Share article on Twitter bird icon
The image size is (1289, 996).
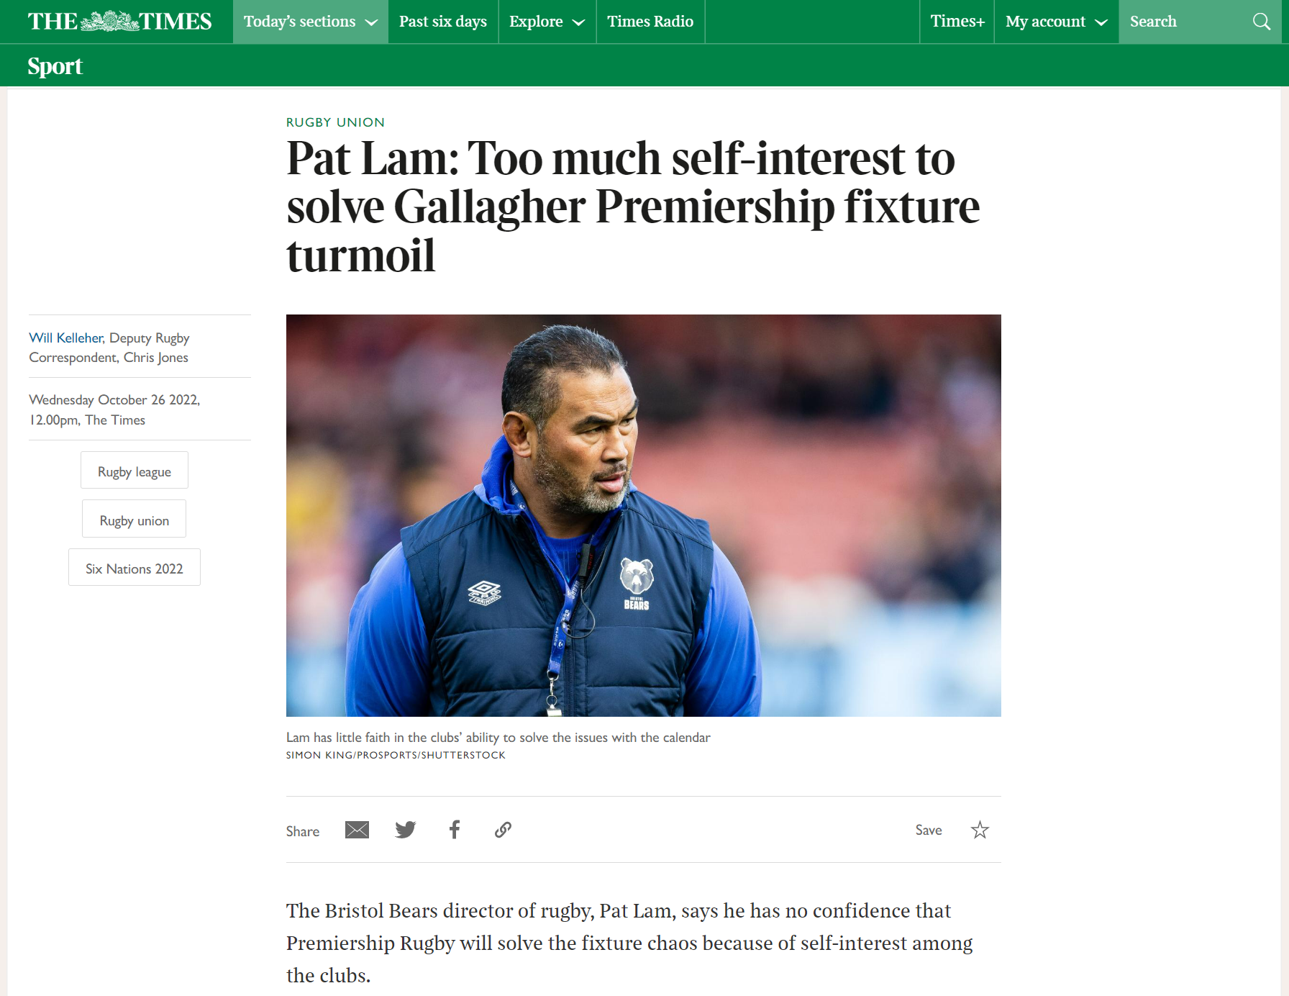pos(406,830)
